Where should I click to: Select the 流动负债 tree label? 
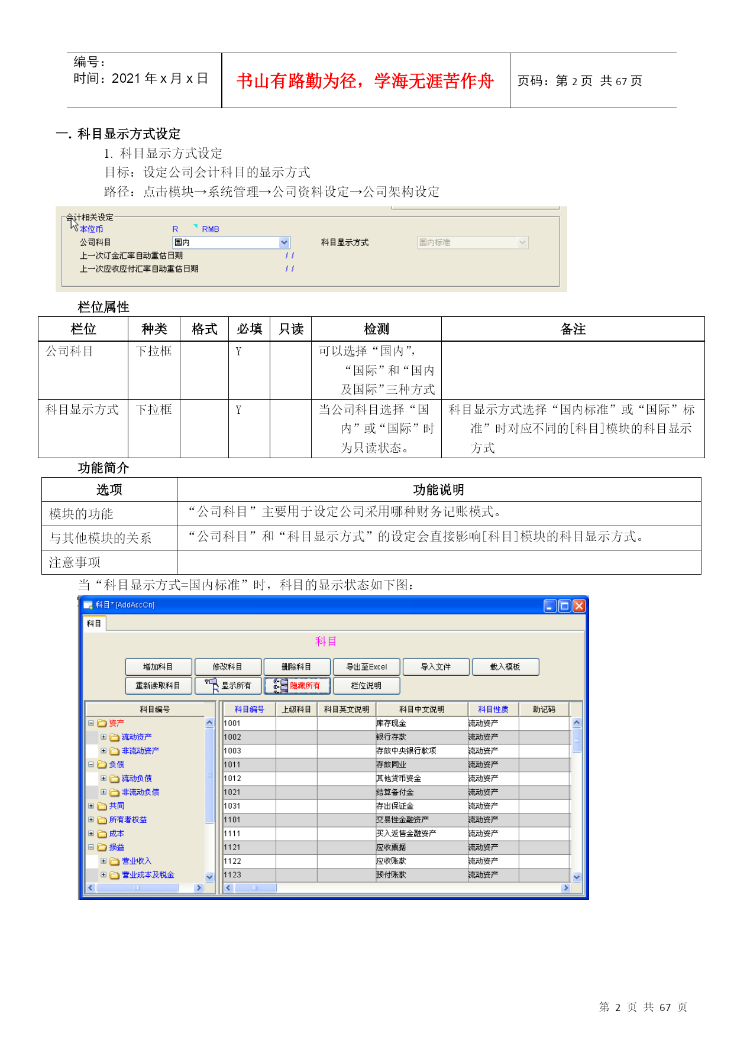pos(137,779)
